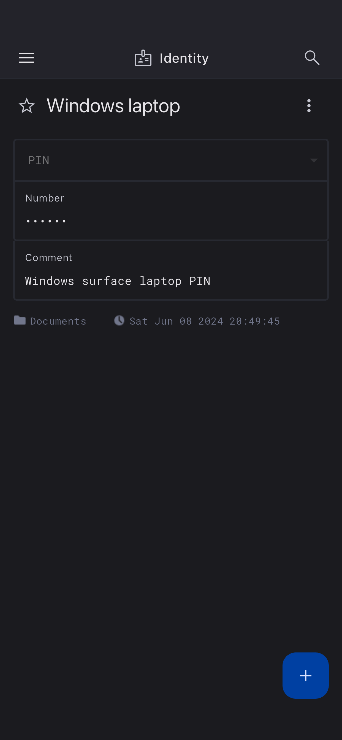Click the Documents folder label
The image size is (342, 740).
pos(58,321)
